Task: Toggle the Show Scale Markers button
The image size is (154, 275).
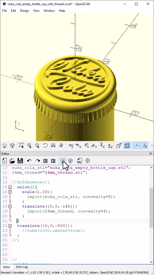Action: pos(145,146)
